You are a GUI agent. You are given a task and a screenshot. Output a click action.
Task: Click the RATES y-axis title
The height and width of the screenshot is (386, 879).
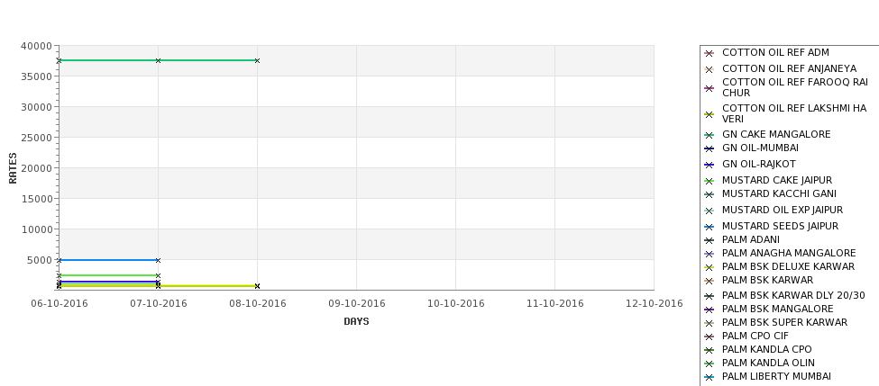[13, 168]
